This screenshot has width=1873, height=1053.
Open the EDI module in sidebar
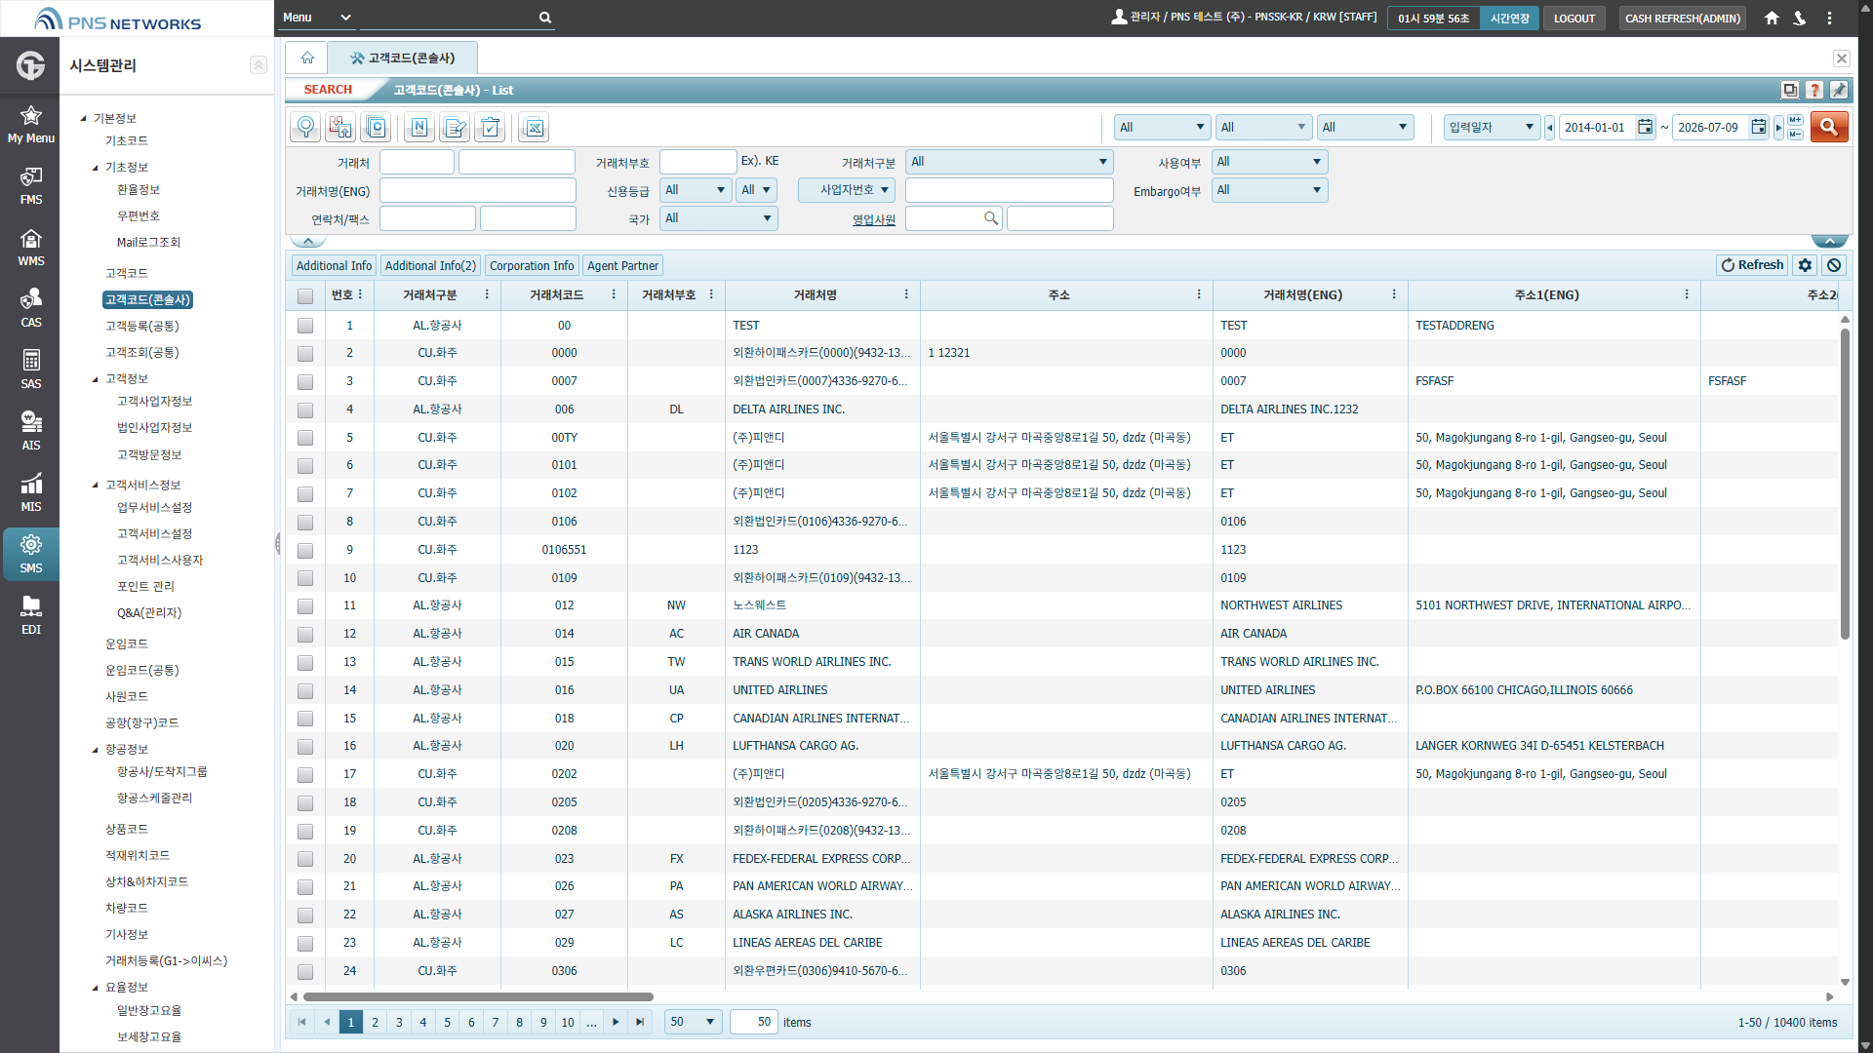(30, 615)
